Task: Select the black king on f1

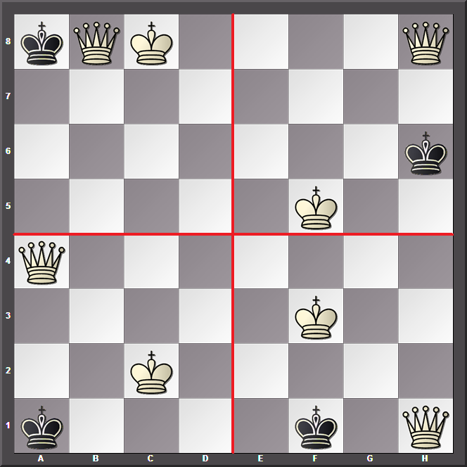Action: tap(316, 426)
